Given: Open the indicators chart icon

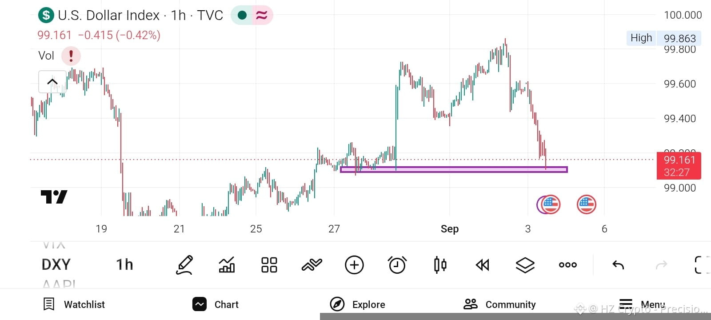Looking at the screenshot, I should 227,265.
